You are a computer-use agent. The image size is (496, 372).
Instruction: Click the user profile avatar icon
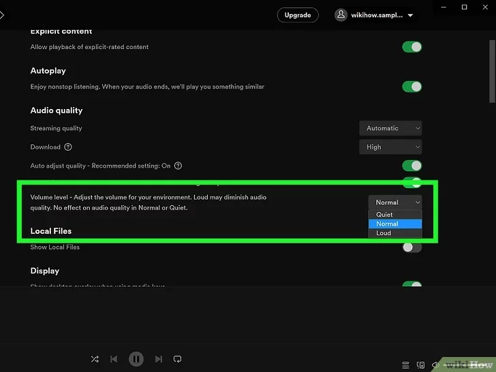pyautogui.click(x=341, y=15)
